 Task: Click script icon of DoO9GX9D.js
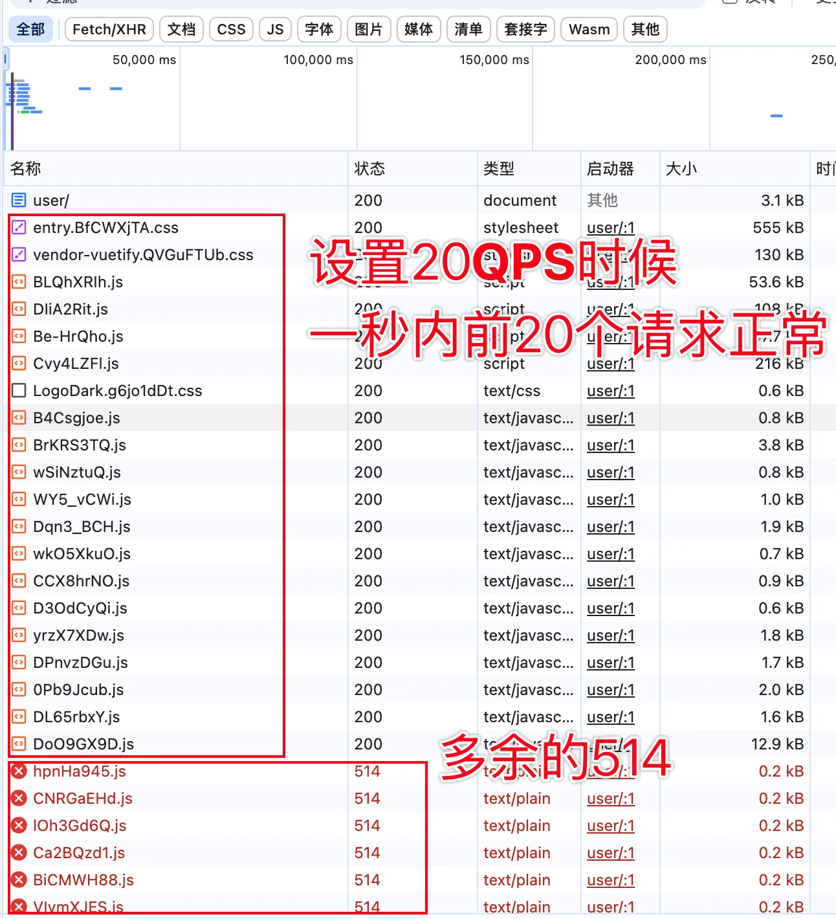point(19,744)
